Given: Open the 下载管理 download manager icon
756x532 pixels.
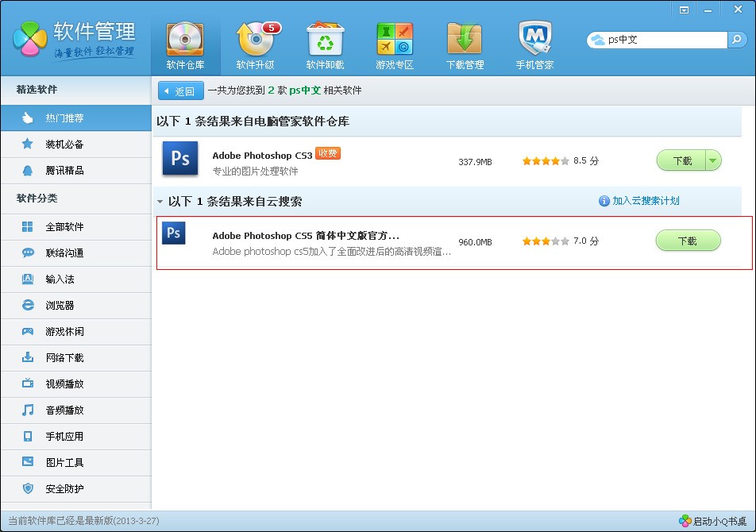Looking at the screenshot, I should (x=465, y=40).
